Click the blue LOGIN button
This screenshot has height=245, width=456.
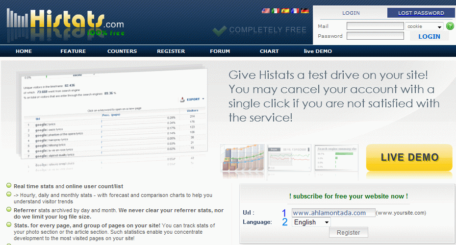click(x=429, y=36)
